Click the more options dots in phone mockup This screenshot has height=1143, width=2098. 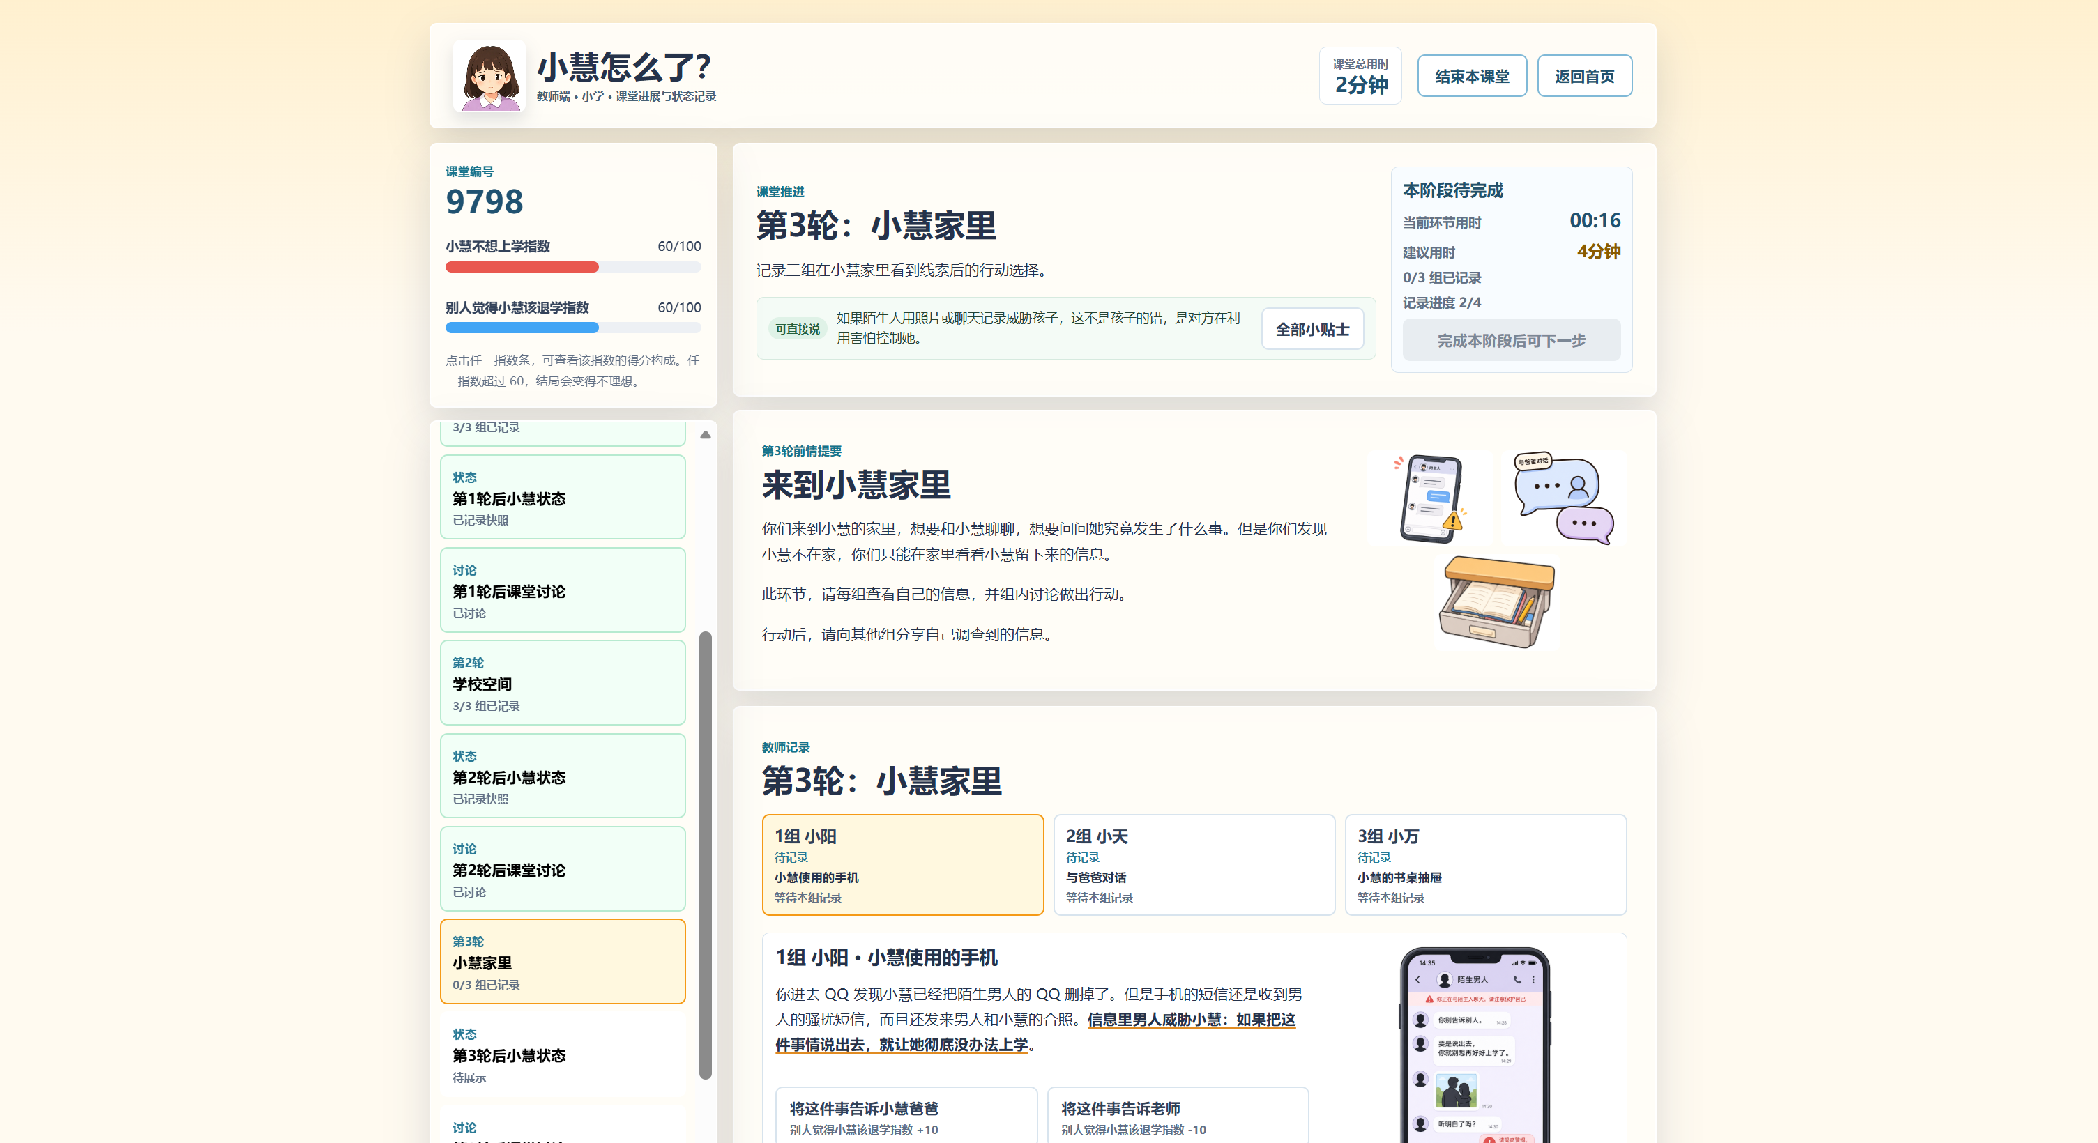pos(1533,979)
